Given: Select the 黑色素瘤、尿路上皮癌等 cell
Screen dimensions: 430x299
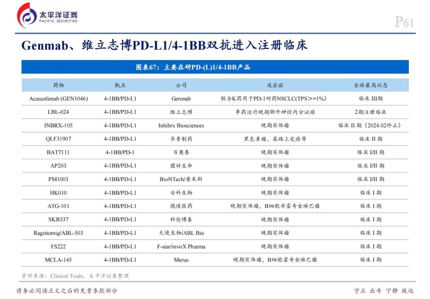Looking at the screenshot, I should [275, 139].
